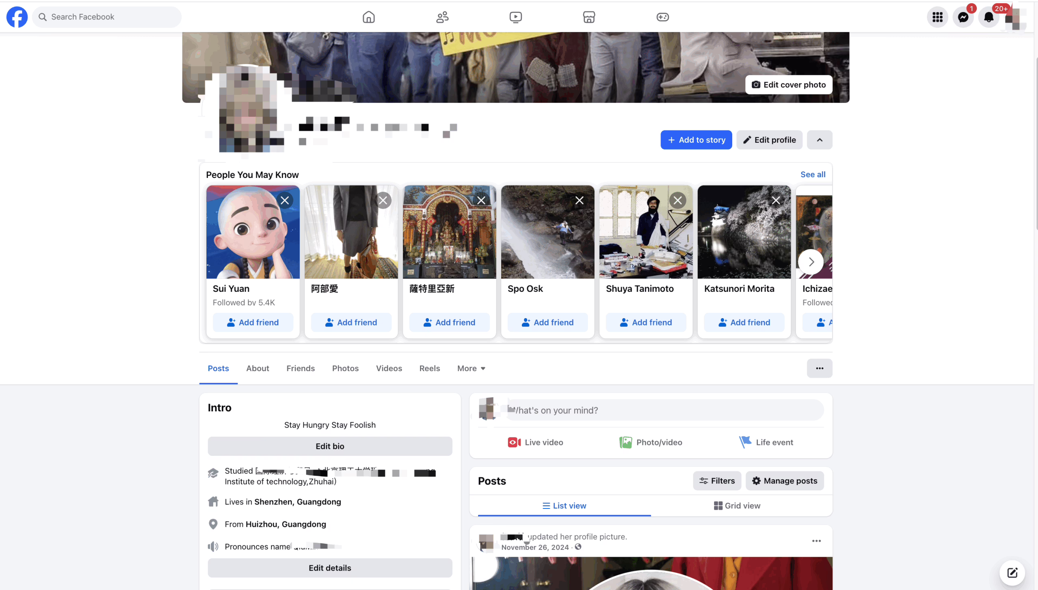Open the Watch video icon

515,17
